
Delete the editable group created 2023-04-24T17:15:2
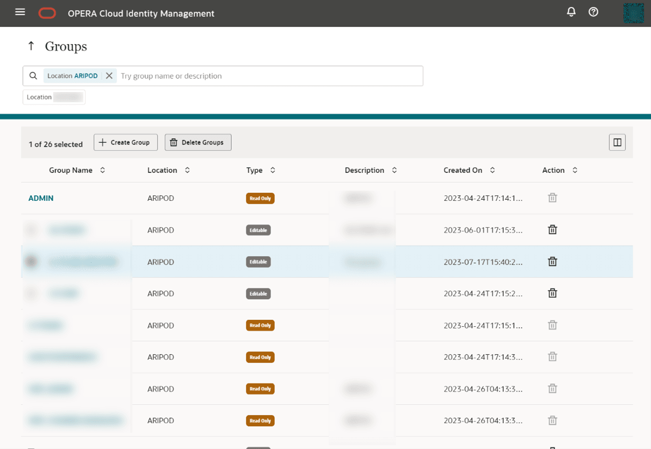tap(553, 293)
